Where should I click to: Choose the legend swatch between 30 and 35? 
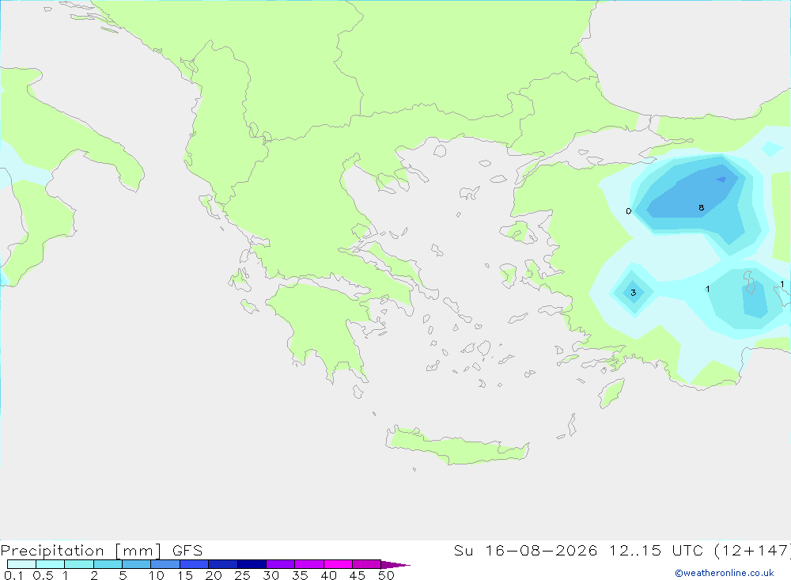(x=280, y=564)
